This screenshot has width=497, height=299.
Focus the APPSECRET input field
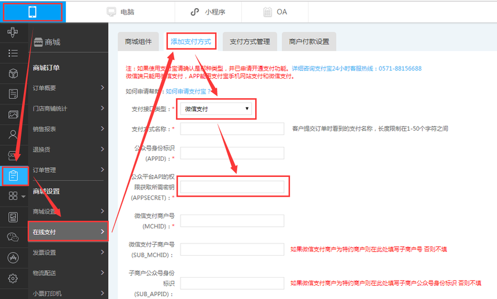(x=232, y=187)
